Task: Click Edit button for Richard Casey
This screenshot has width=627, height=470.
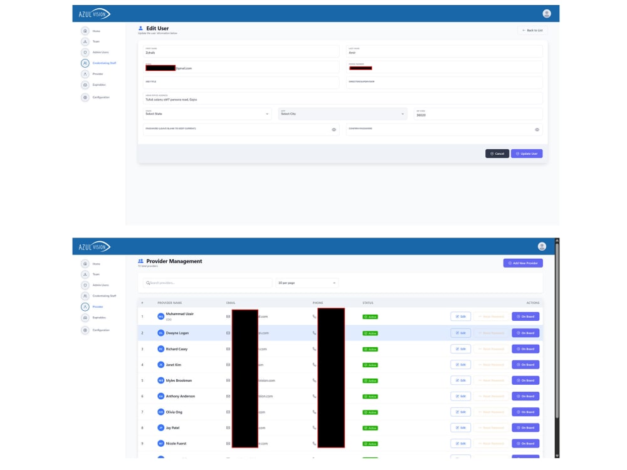Action: click(x=460, y=349)
